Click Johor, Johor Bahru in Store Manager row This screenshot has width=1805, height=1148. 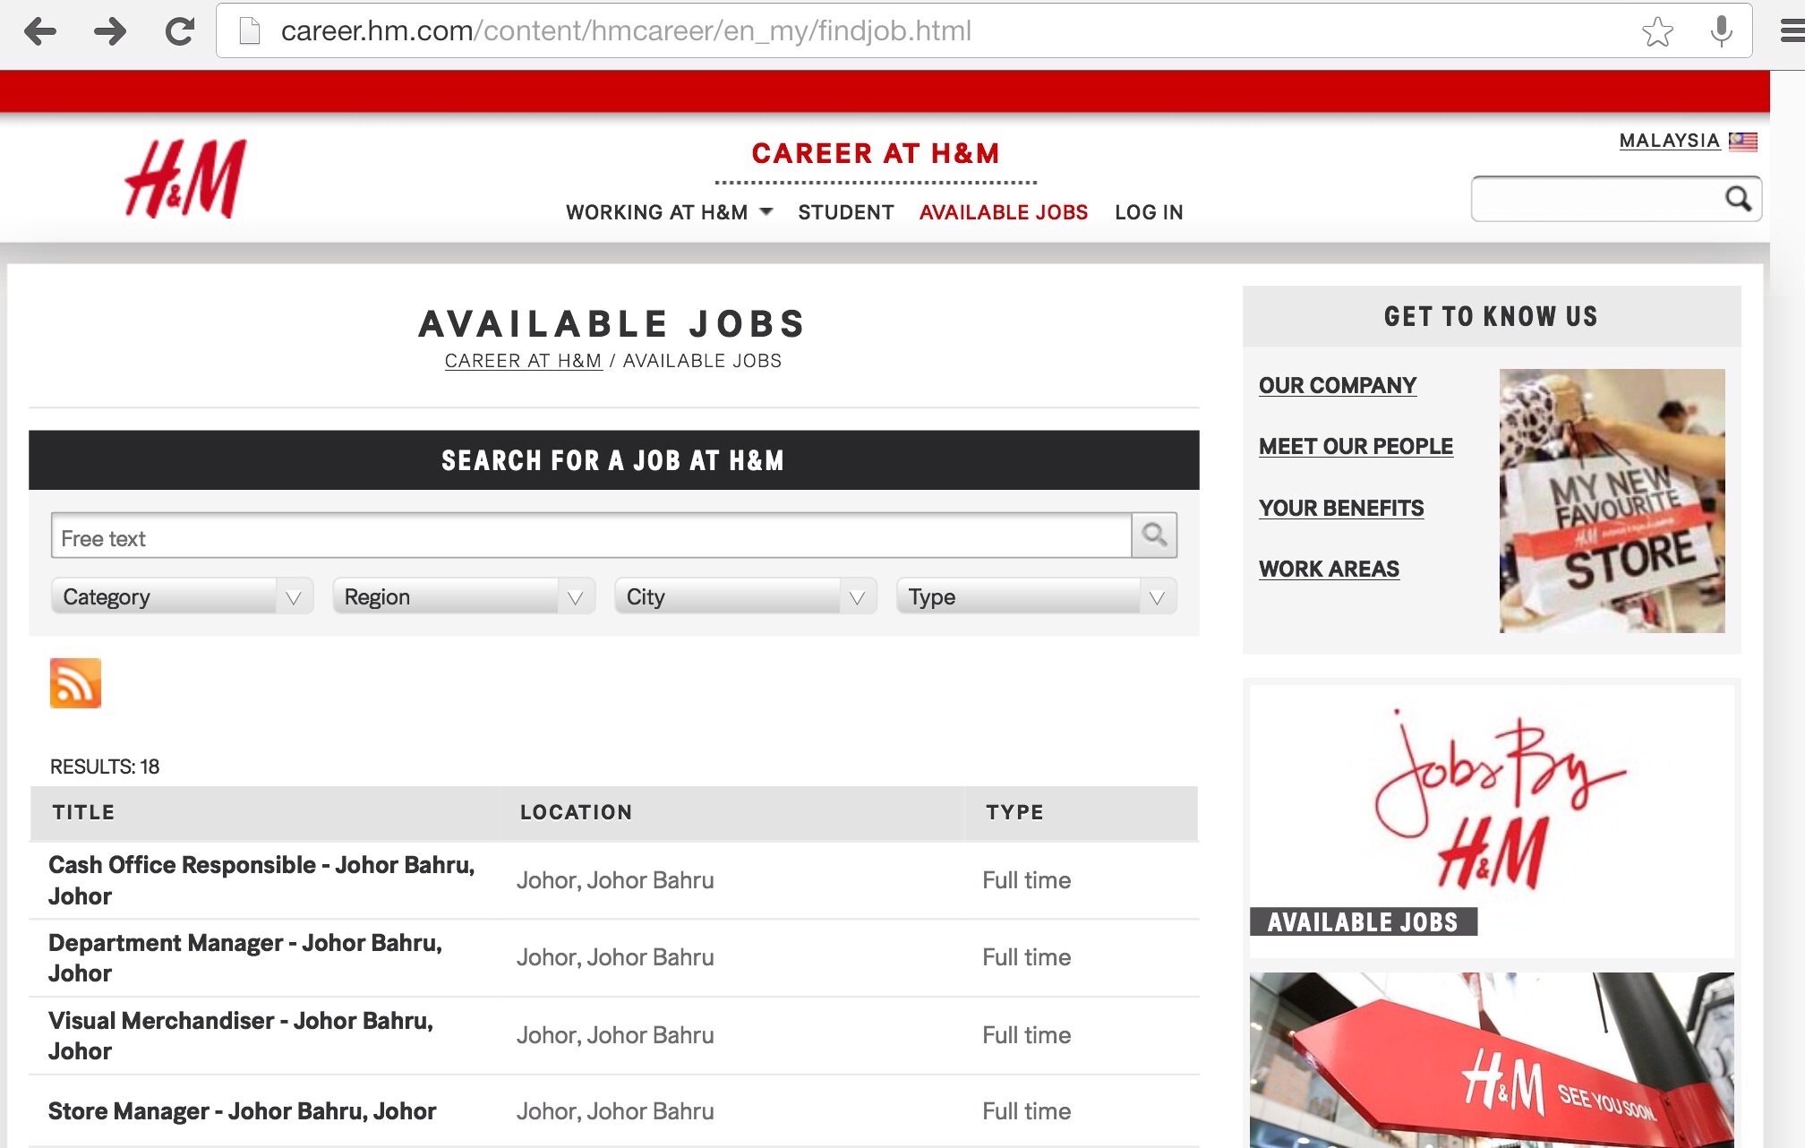point(615,1111)
